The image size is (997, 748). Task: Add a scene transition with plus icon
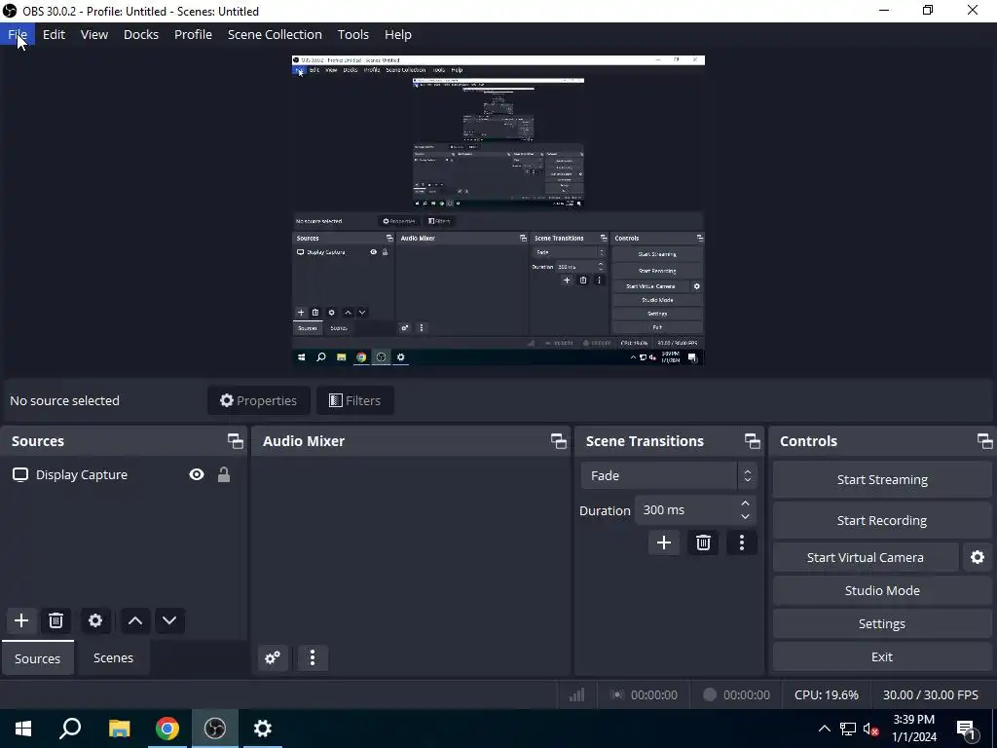664,542
